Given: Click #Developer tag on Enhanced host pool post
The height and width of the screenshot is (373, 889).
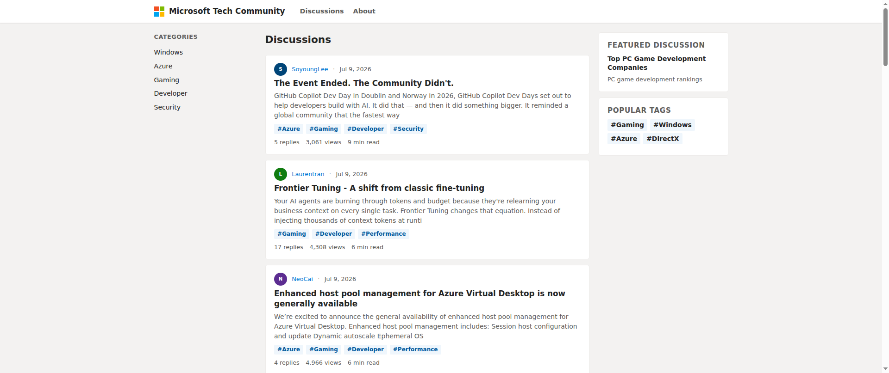Looking at the screenshot, I should (x=366, y=349).
